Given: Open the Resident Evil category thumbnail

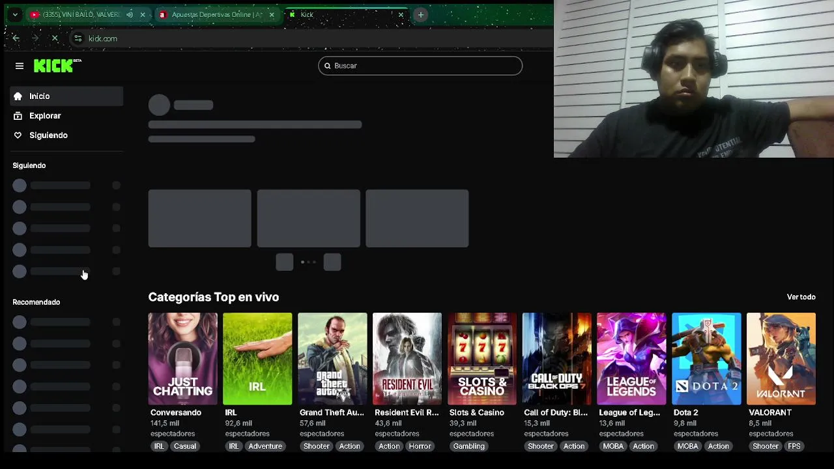Looking at the screenshot, I should click(x=407, y=359).
